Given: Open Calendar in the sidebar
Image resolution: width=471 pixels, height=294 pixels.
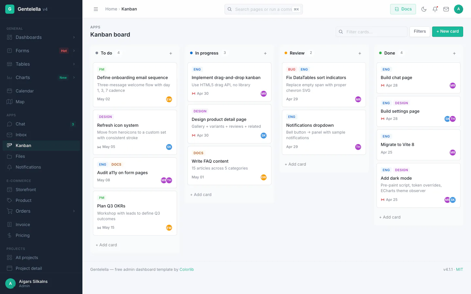Looking at the screenshot, I should (41, 91).
